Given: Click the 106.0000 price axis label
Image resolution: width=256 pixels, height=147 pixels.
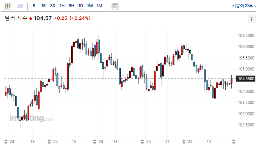Looking at the screenshot, I should point(246,47).
